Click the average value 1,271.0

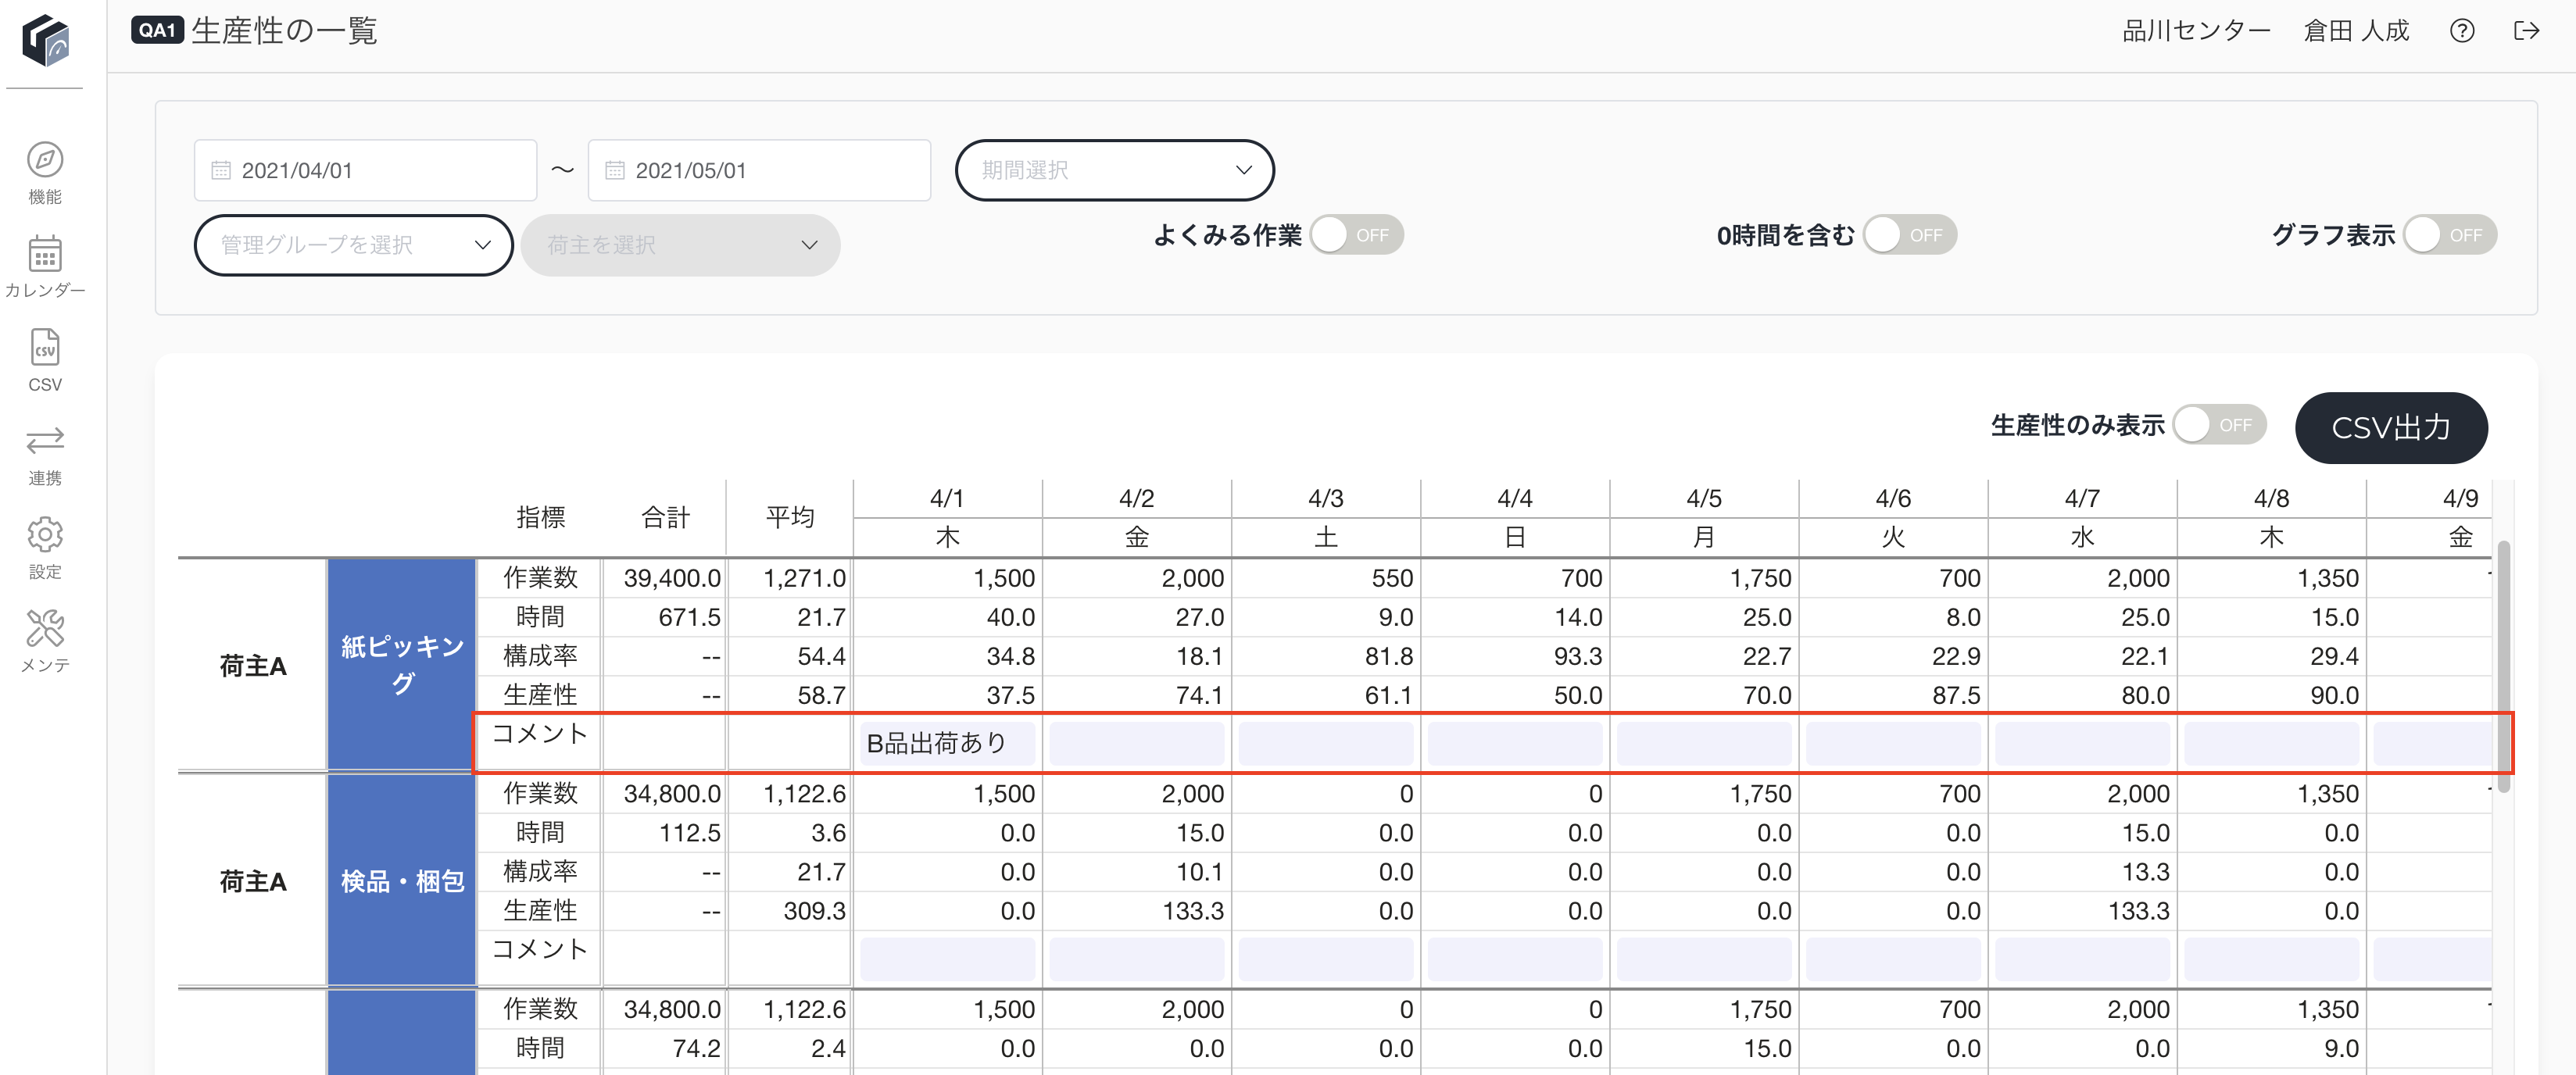tap(804, 578)
